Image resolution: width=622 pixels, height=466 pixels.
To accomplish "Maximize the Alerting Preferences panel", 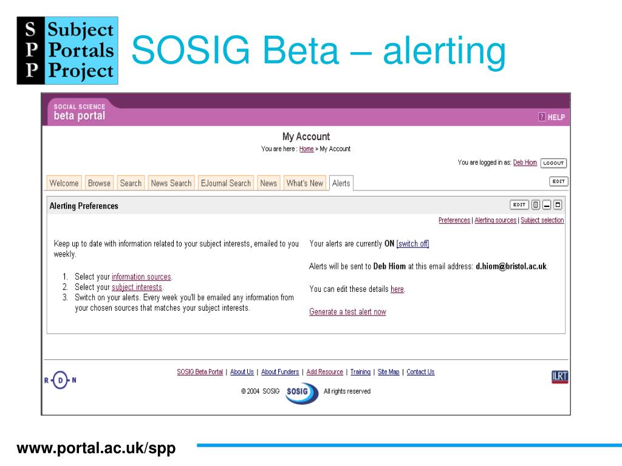I will pos(558,205).
